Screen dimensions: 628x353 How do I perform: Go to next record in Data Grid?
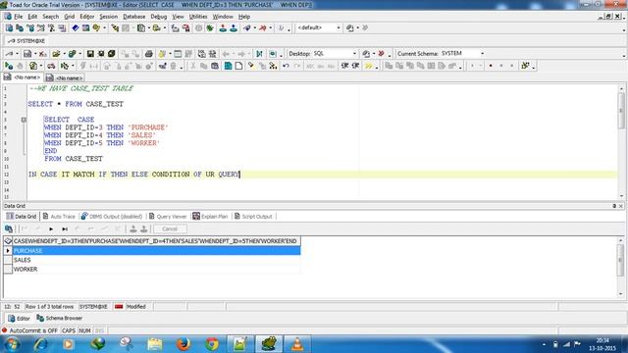click(x=51, y=228)
